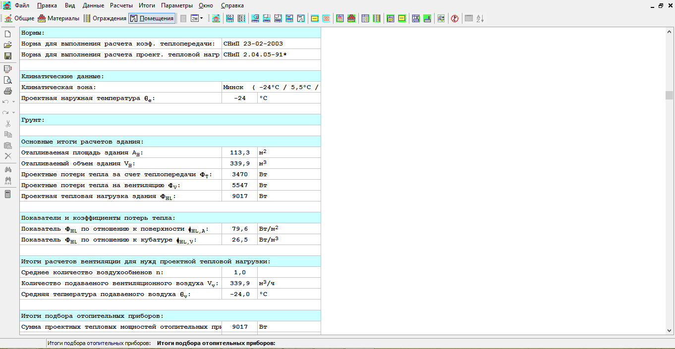The image size is (675, 349).
Task: Paste from clipboard with the clipboard icon
Action: (7, 145)
